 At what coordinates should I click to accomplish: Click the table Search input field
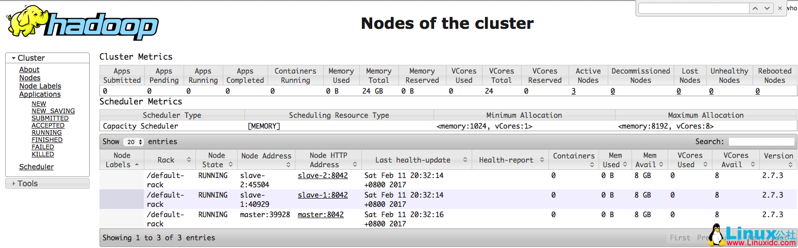pyautogui.click(x=761, y=141)
